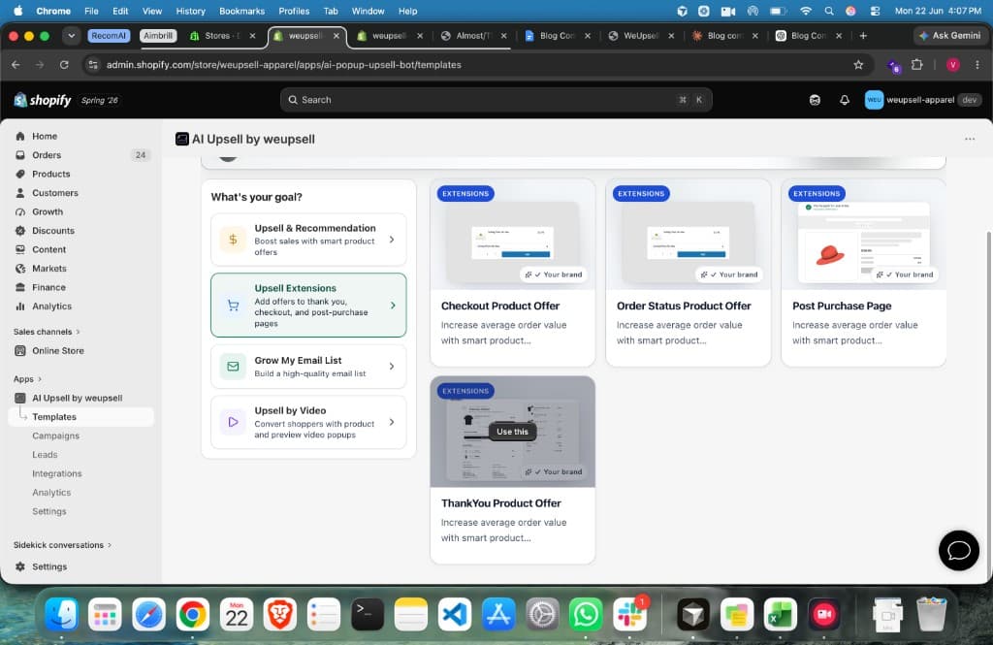Open Campaigns under AI Upsell
Screen dimensions: 993x645
coord(55,435)
